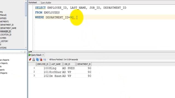Viewport: 175px width, 98px height.
Task: Sort by the DEPARTMENT_ID result column header
Action: click(83, 64)
